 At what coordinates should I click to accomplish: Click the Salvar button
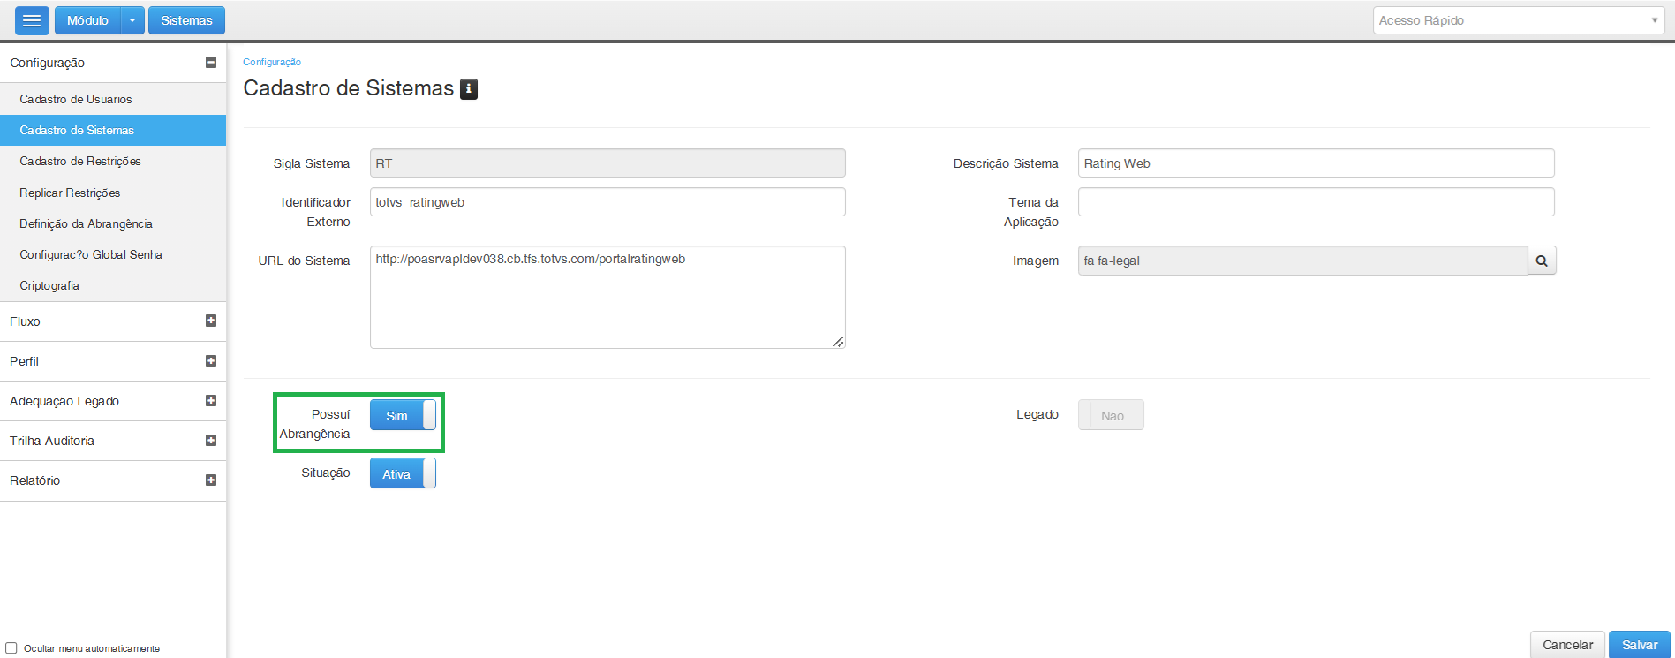tap(1640, 645)
